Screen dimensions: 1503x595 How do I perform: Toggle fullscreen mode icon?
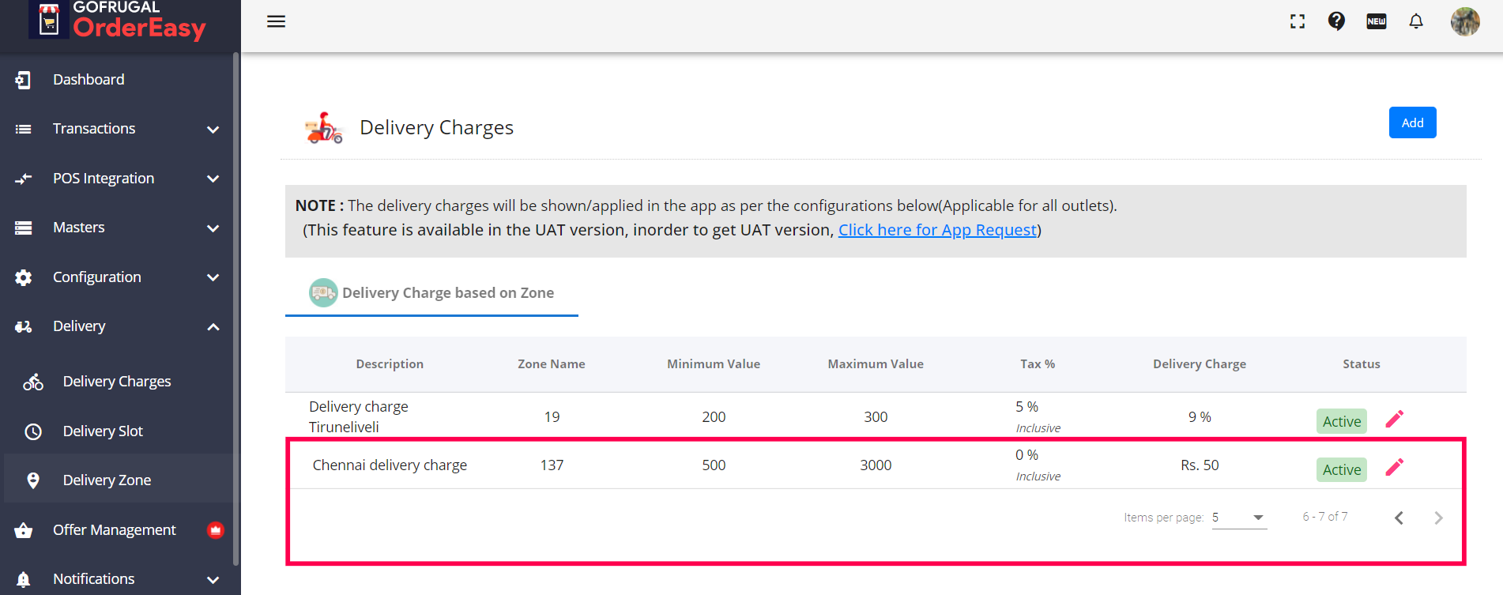[1298, 21]
